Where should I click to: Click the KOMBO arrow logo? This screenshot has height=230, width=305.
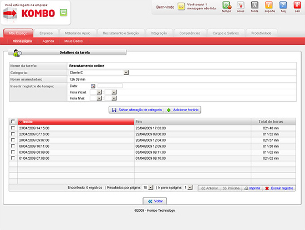(x=10, y=14)
